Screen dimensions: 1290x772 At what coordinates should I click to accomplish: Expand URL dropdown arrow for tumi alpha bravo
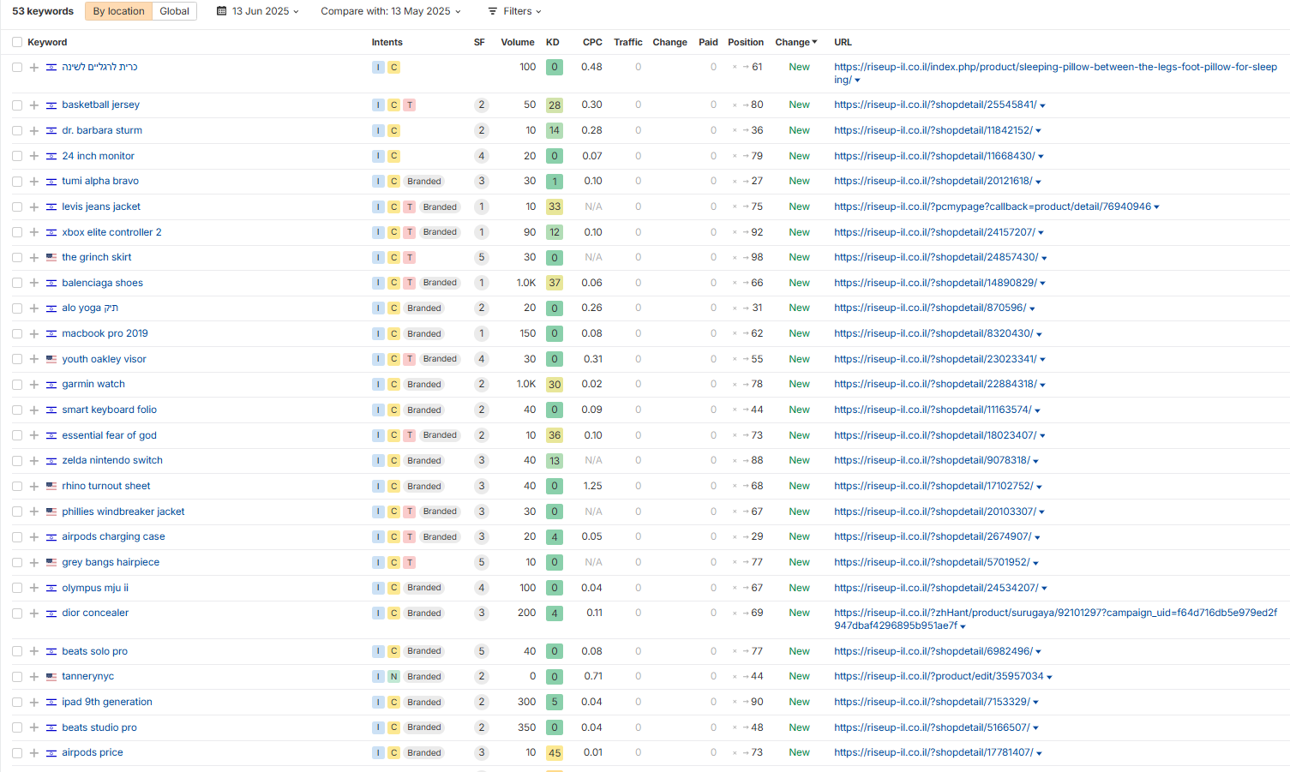tap(1039, 182)
